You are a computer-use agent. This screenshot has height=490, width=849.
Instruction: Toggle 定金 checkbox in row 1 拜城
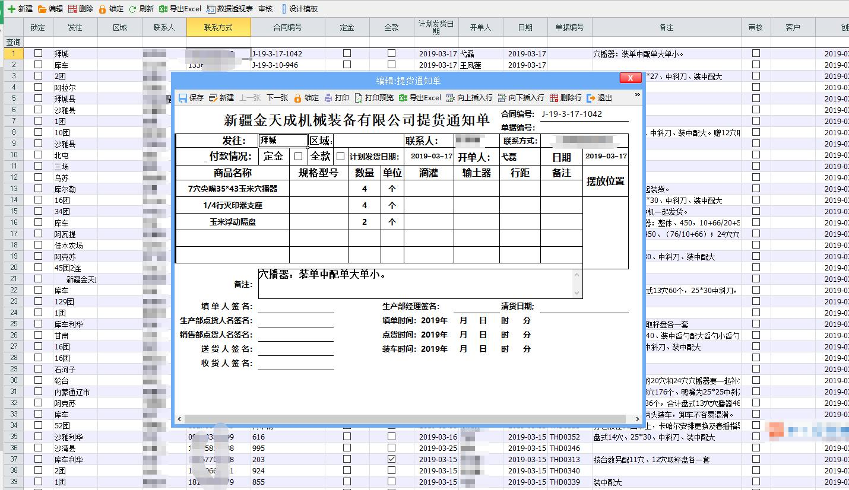(347, 53)
